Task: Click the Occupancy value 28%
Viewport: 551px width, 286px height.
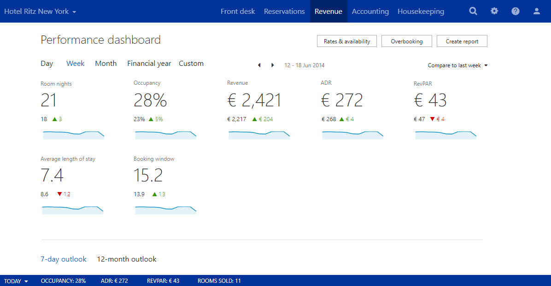Action: coord(150,100)
